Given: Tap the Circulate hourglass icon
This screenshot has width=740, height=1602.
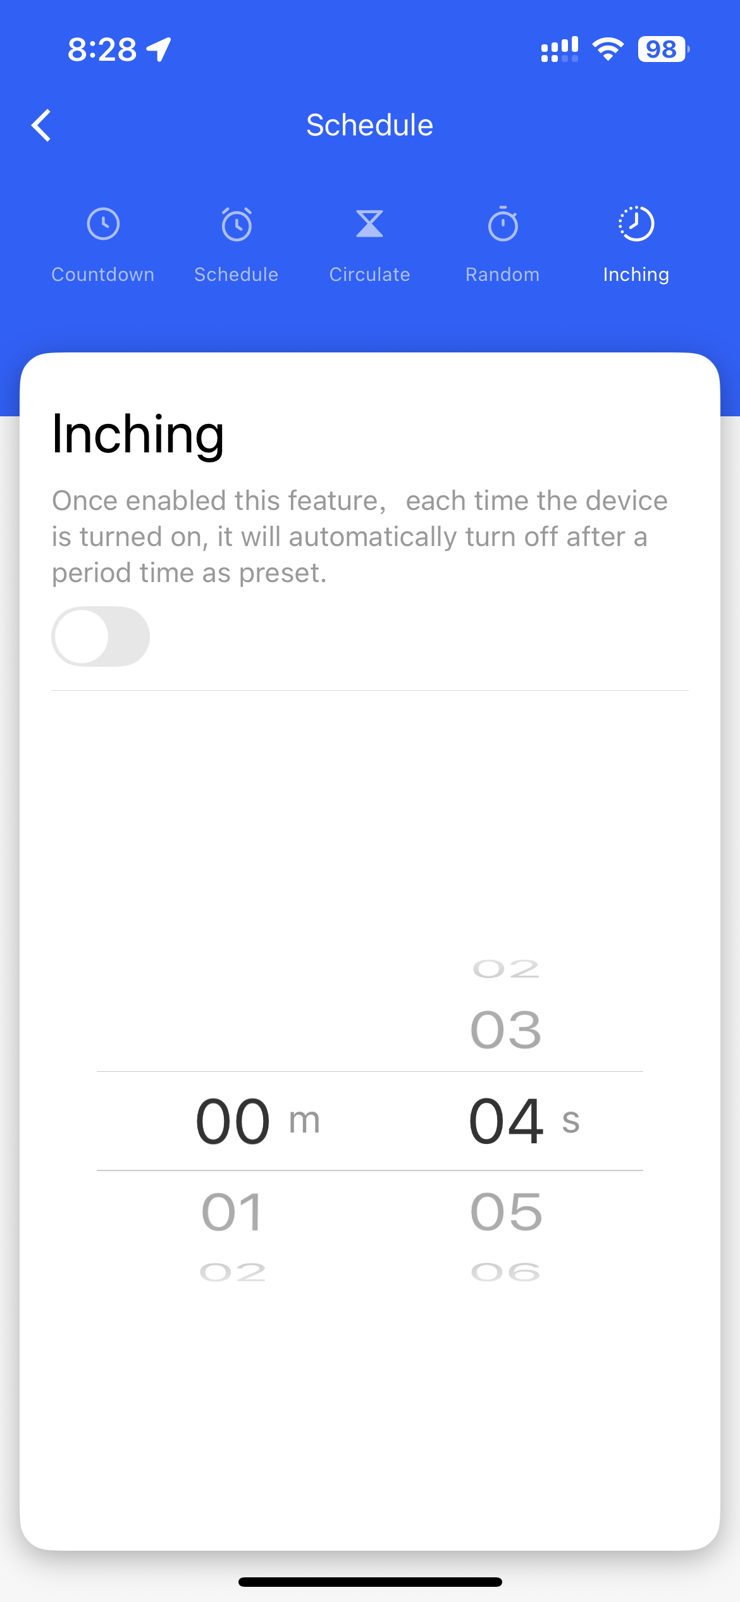Looking at the screenshot, I should tap(370, 224).
